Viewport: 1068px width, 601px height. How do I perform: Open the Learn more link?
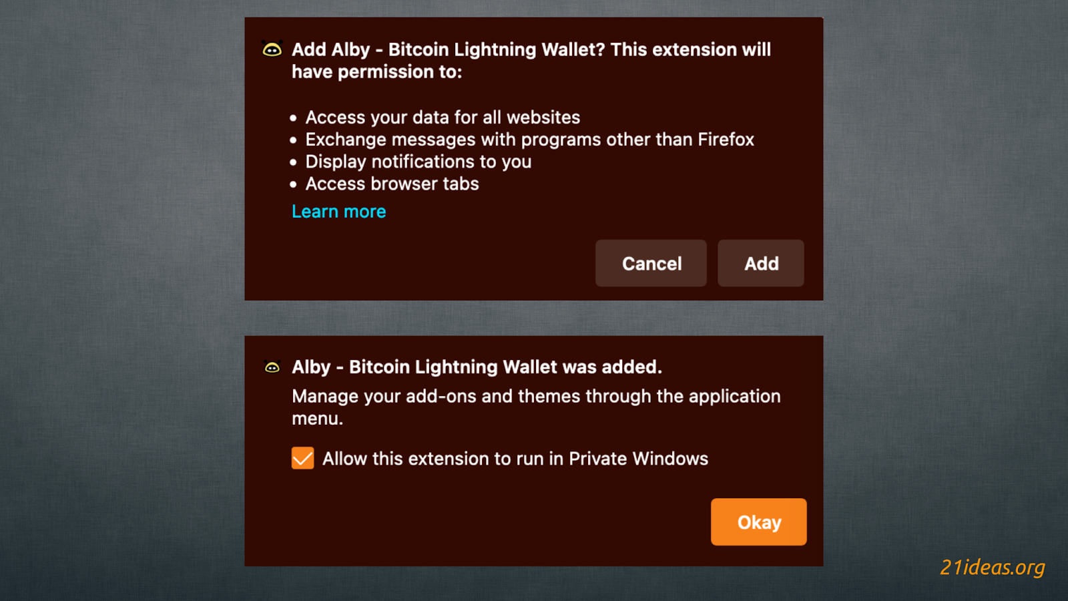[339, 212]
